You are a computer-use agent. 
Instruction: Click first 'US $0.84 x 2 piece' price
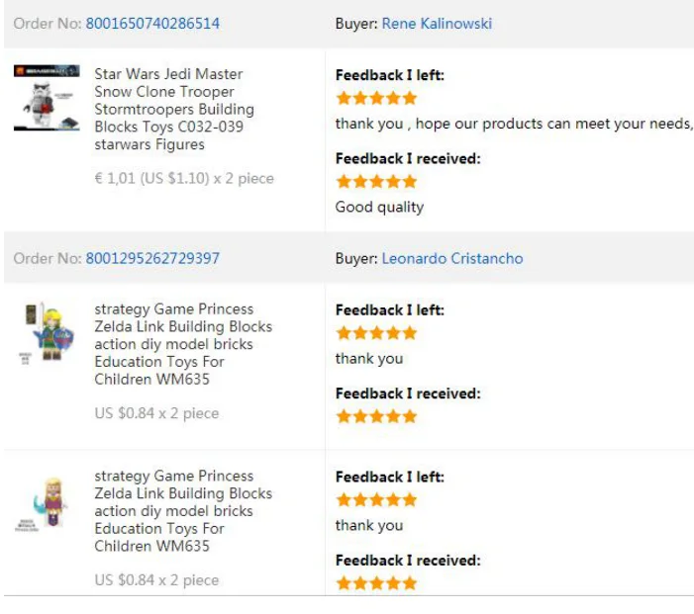[156, 413]
